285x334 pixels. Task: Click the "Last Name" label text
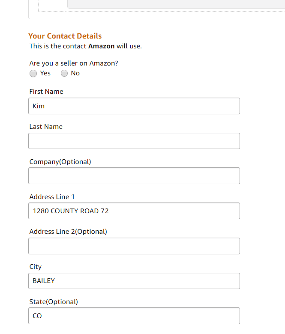point(46,127)
